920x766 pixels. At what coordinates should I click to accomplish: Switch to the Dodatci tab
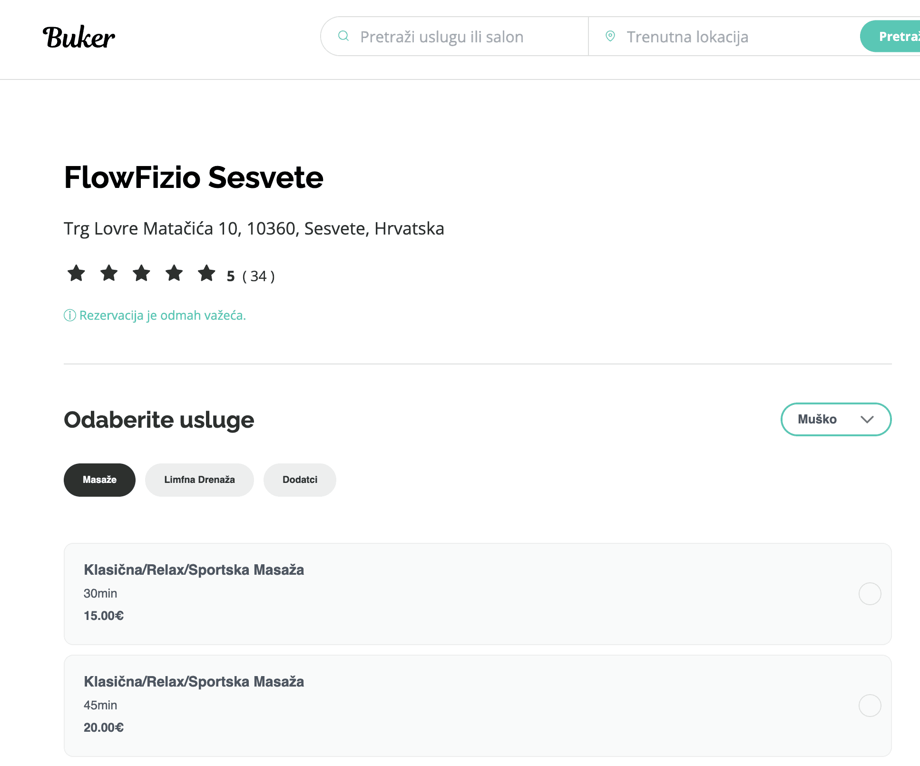click(x=300, y=480)
